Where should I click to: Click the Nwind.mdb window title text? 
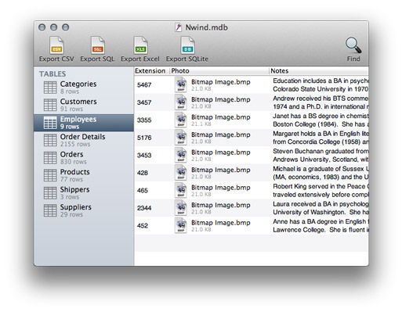click(x=207, y=27)
